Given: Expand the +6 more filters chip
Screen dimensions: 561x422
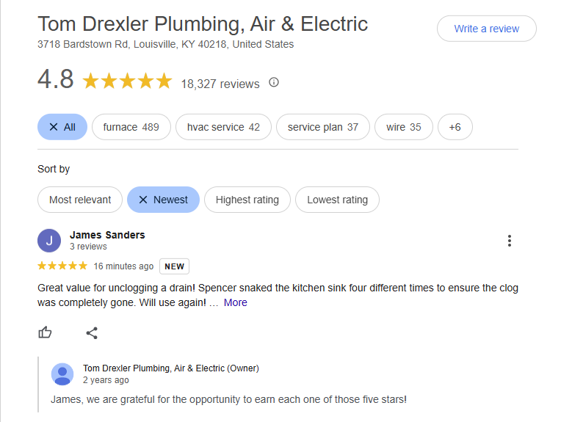Looking at the screenshot, I should [455, 127].
